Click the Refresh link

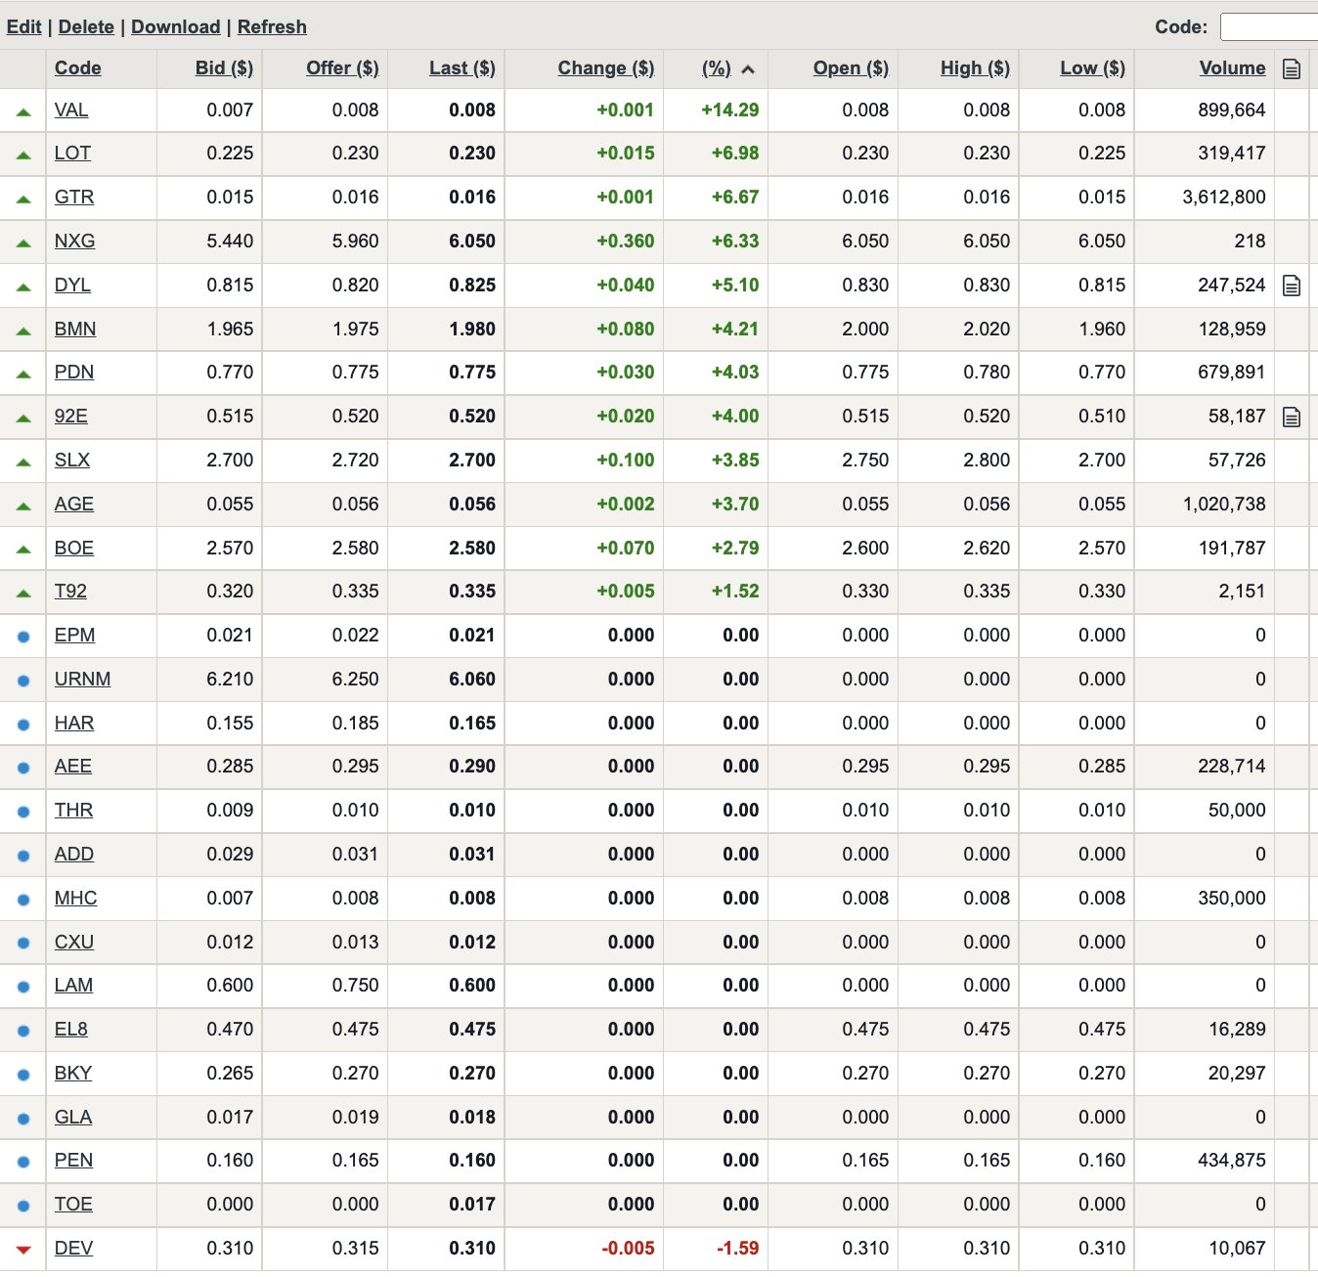(272, 26)
